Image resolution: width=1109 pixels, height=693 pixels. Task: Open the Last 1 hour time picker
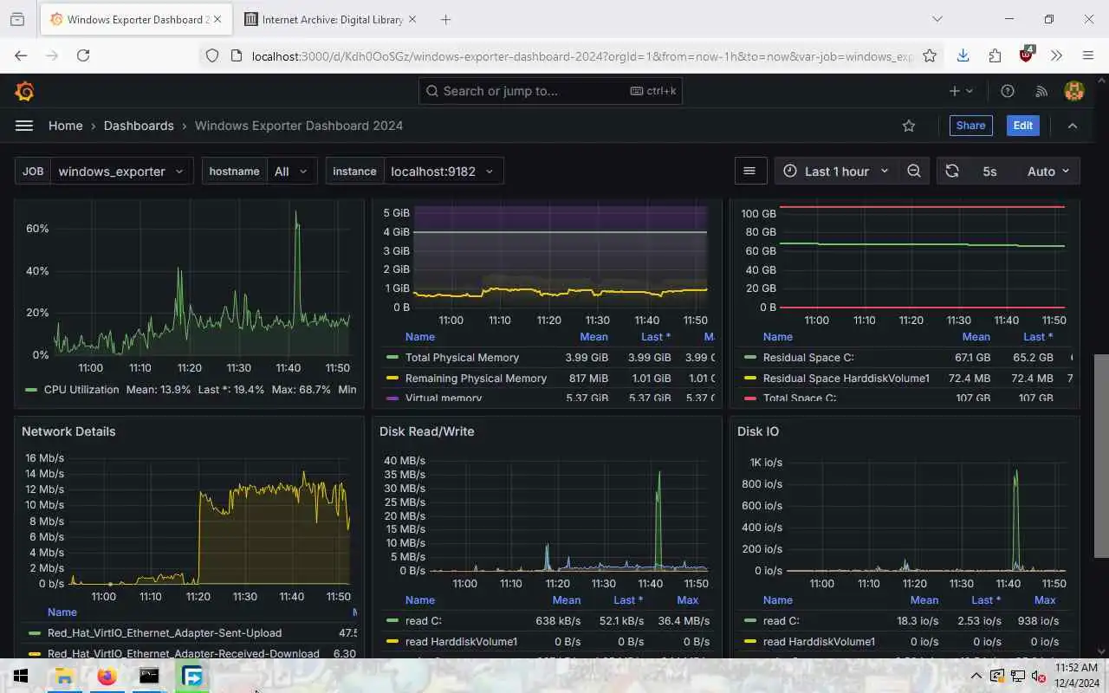pyautogui.click(x=836, y=172)
